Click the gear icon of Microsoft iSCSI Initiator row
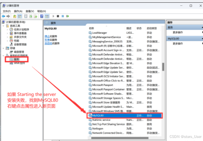 (90, 76)
